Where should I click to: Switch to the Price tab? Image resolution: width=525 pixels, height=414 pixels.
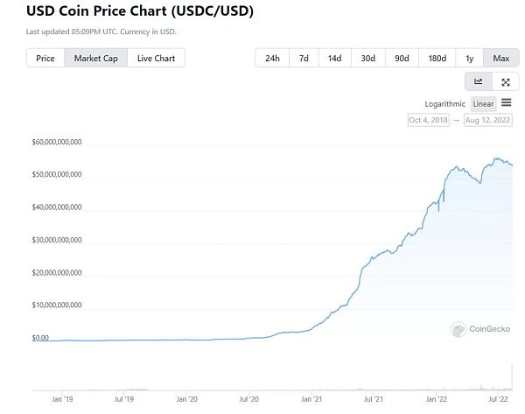[45, 59]
